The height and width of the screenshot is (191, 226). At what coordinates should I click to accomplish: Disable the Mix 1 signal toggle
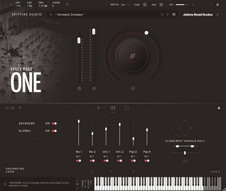(x=79, y=161)
